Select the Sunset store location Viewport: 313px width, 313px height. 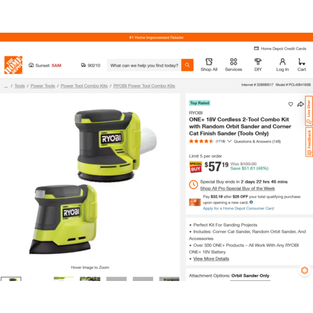(45, 65)
